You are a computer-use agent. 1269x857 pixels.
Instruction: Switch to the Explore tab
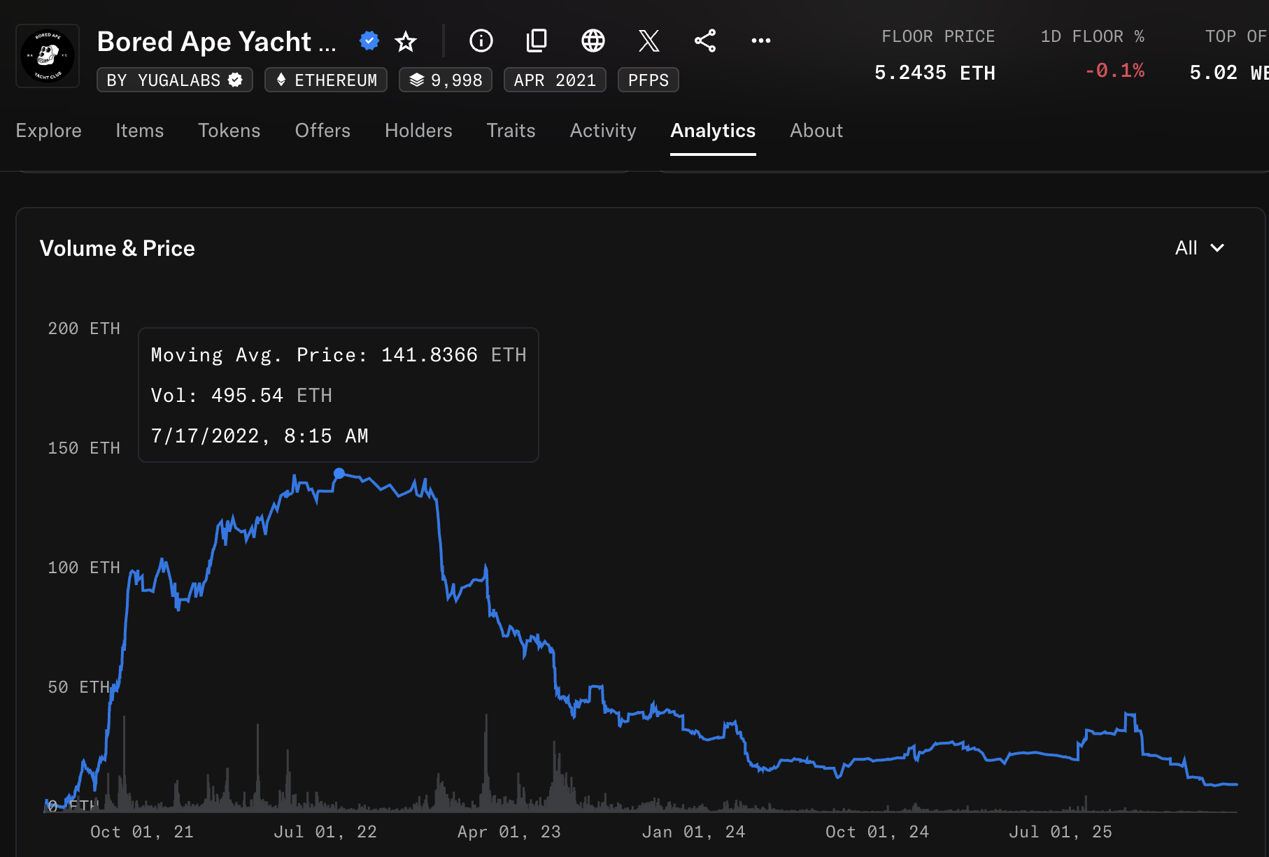point(48,131)
